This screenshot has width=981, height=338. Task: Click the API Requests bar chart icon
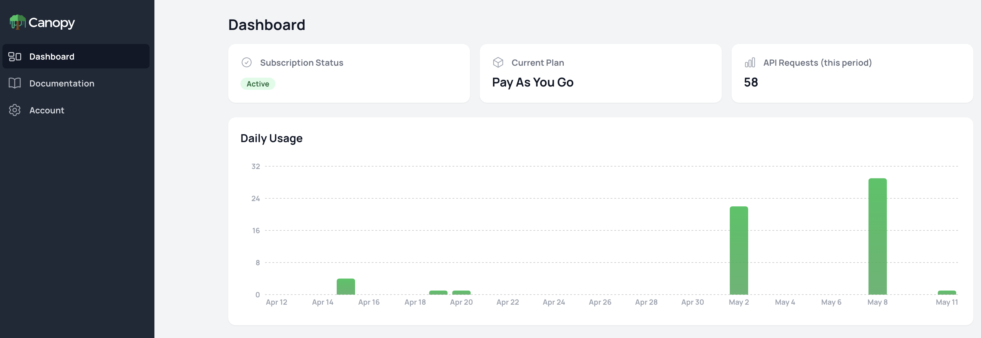coord(750,62)
